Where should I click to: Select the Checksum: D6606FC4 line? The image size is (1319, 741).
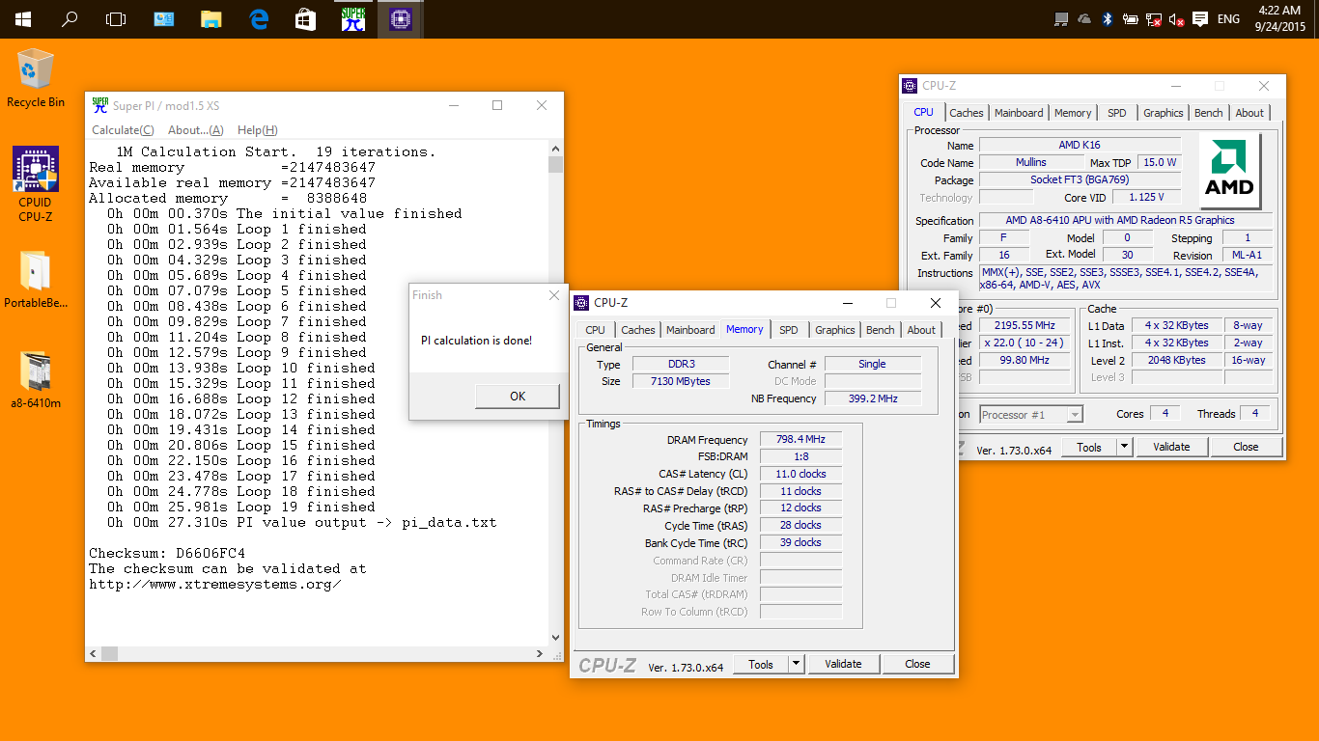tap(167, 553)
